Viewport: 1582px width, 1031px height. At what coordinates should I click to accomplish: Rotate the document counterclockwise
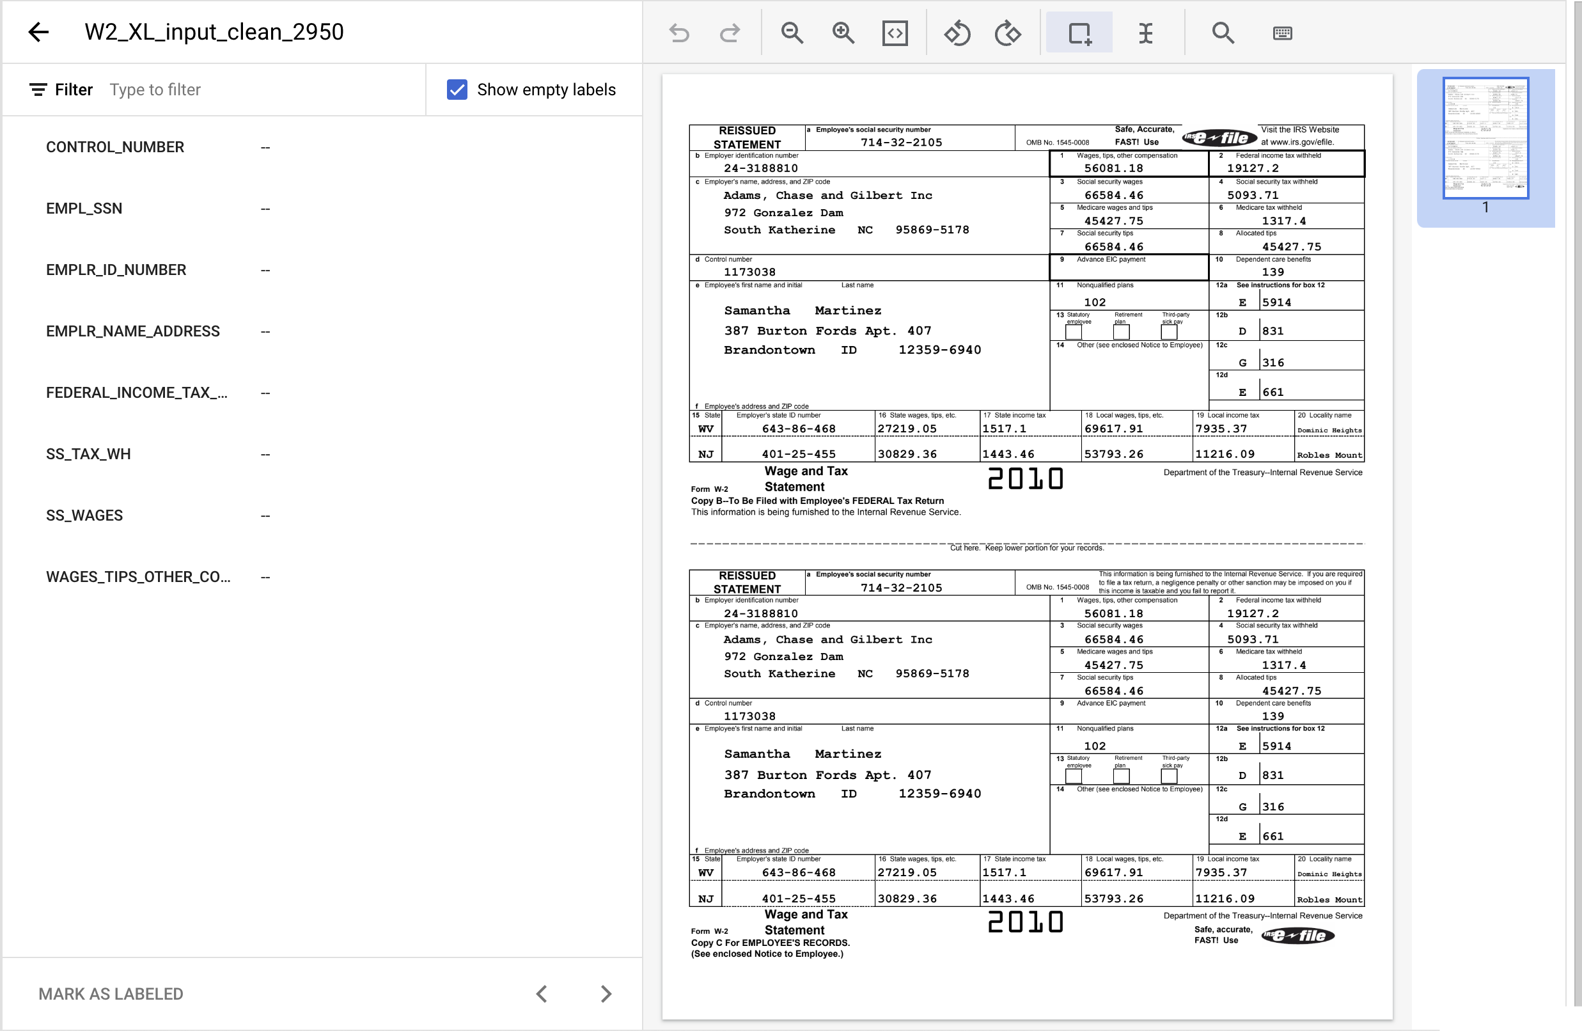click(x=957, y=32)
